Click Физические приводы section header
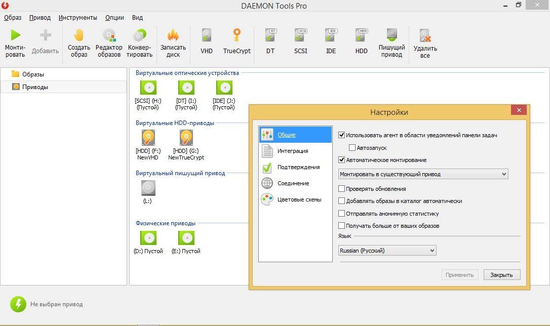 (166, 223)
